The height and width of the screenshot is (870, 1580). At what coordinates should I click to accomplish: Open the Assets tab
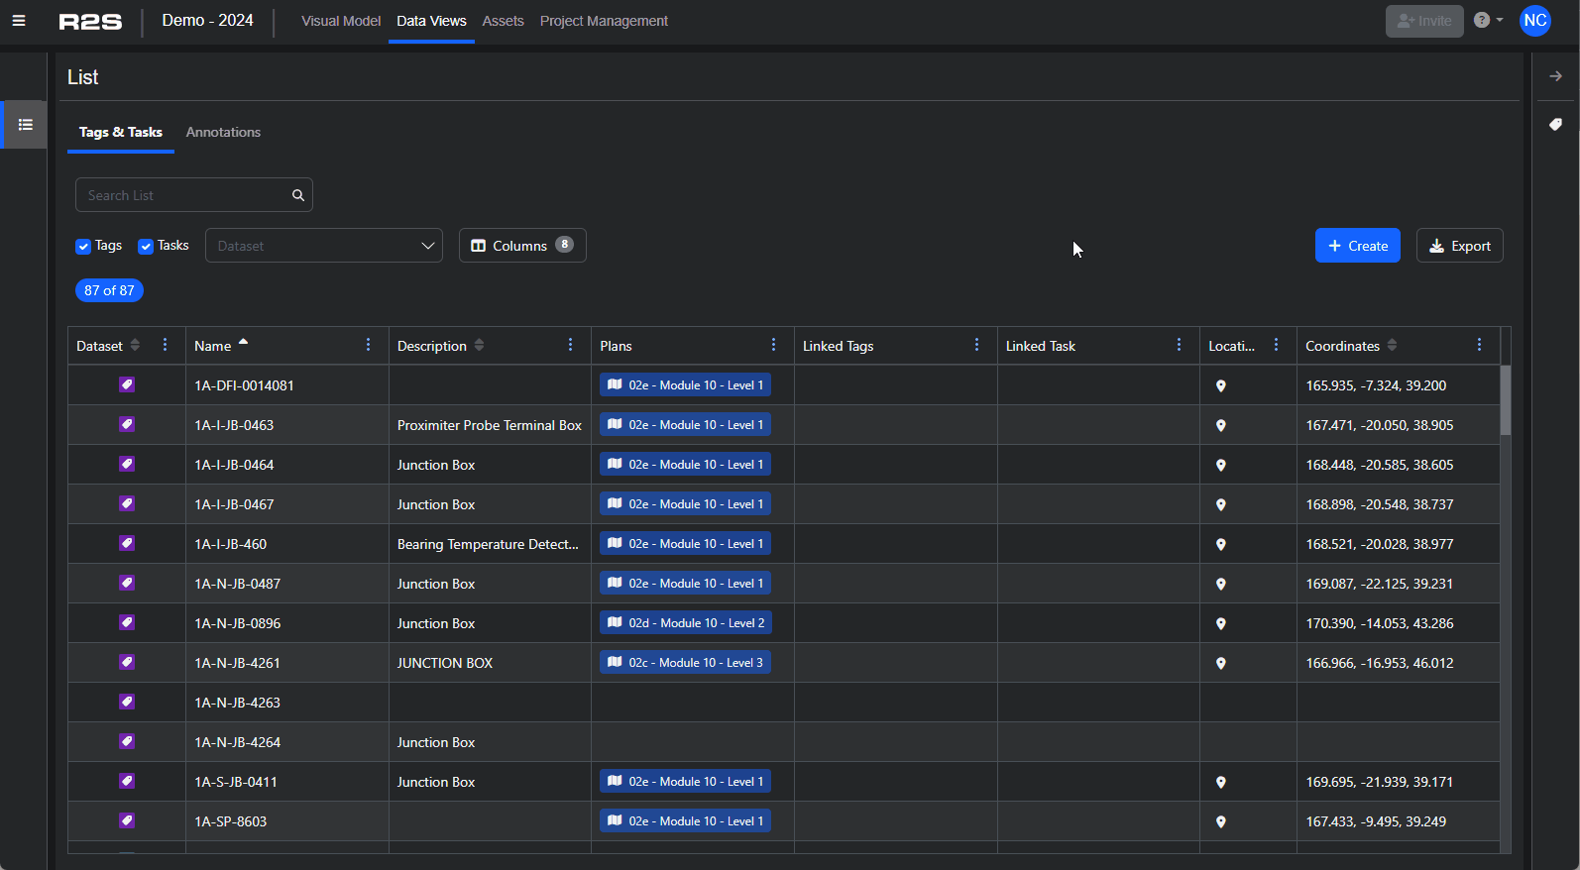pos(503,21)
